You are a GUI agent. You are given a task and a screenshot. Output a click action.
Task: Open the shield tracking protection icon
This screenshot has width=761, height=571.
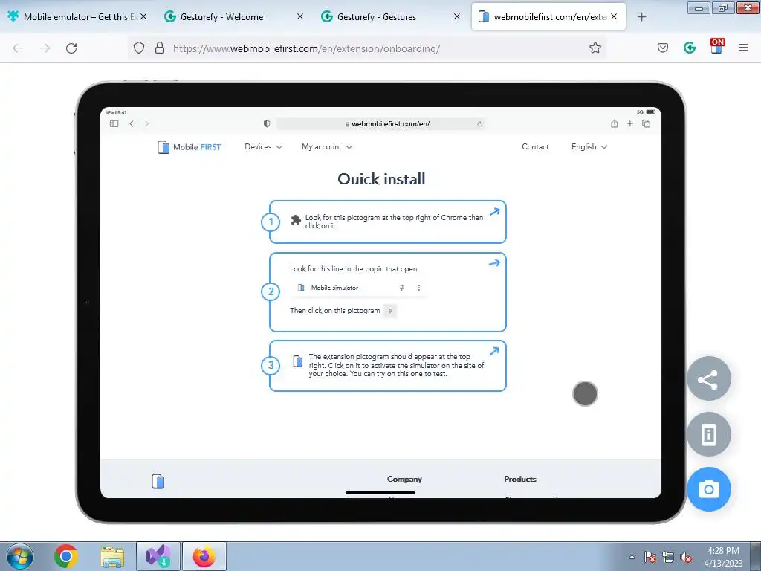139,48
